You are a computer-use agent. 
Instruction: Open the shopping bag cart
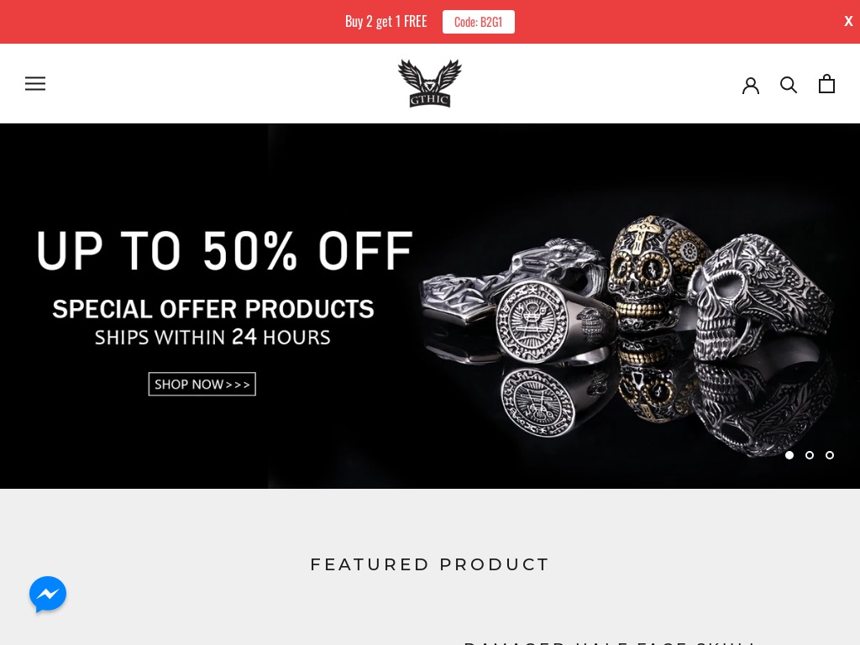pos(826,84)
